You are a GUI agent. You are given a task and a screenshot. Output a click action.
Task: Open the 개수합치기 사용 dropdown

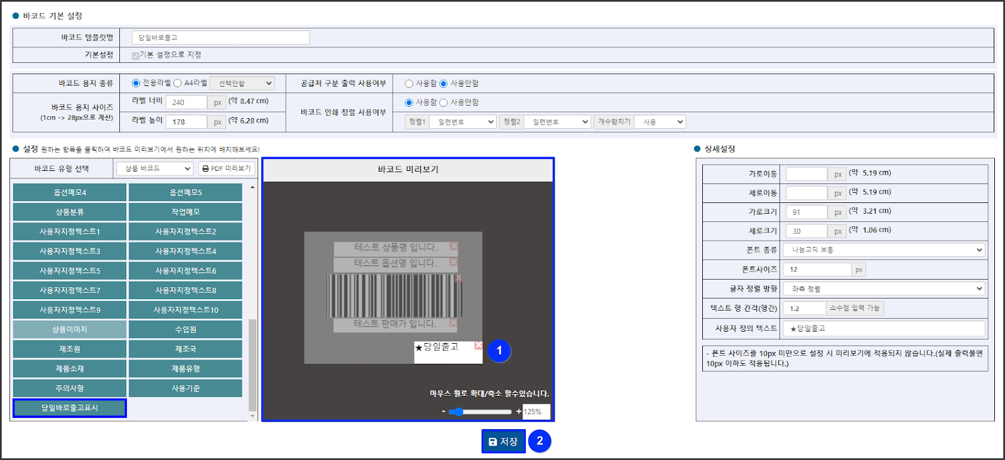coord(660,122)
